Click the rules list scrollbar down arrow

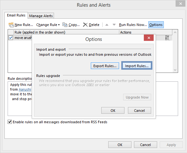[x=175, y=70]
